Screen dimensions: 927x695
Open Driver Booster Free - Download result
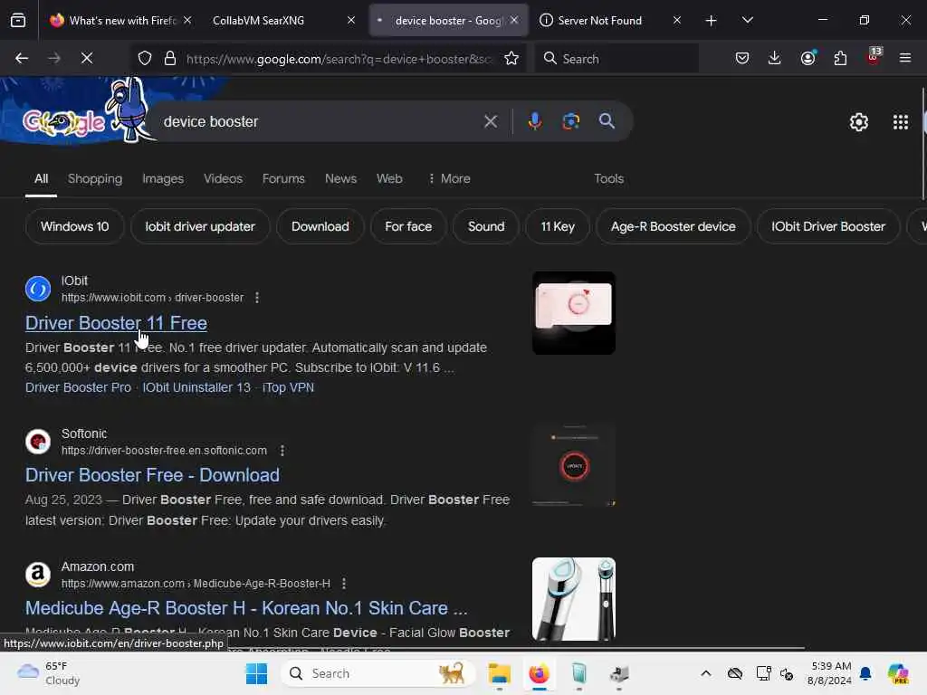pos(152,475)
